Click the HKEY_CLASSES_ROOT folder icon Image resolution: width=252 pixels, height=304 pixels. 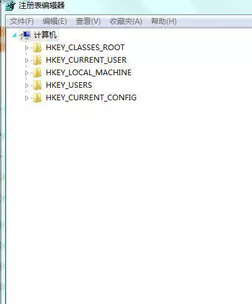37,48
